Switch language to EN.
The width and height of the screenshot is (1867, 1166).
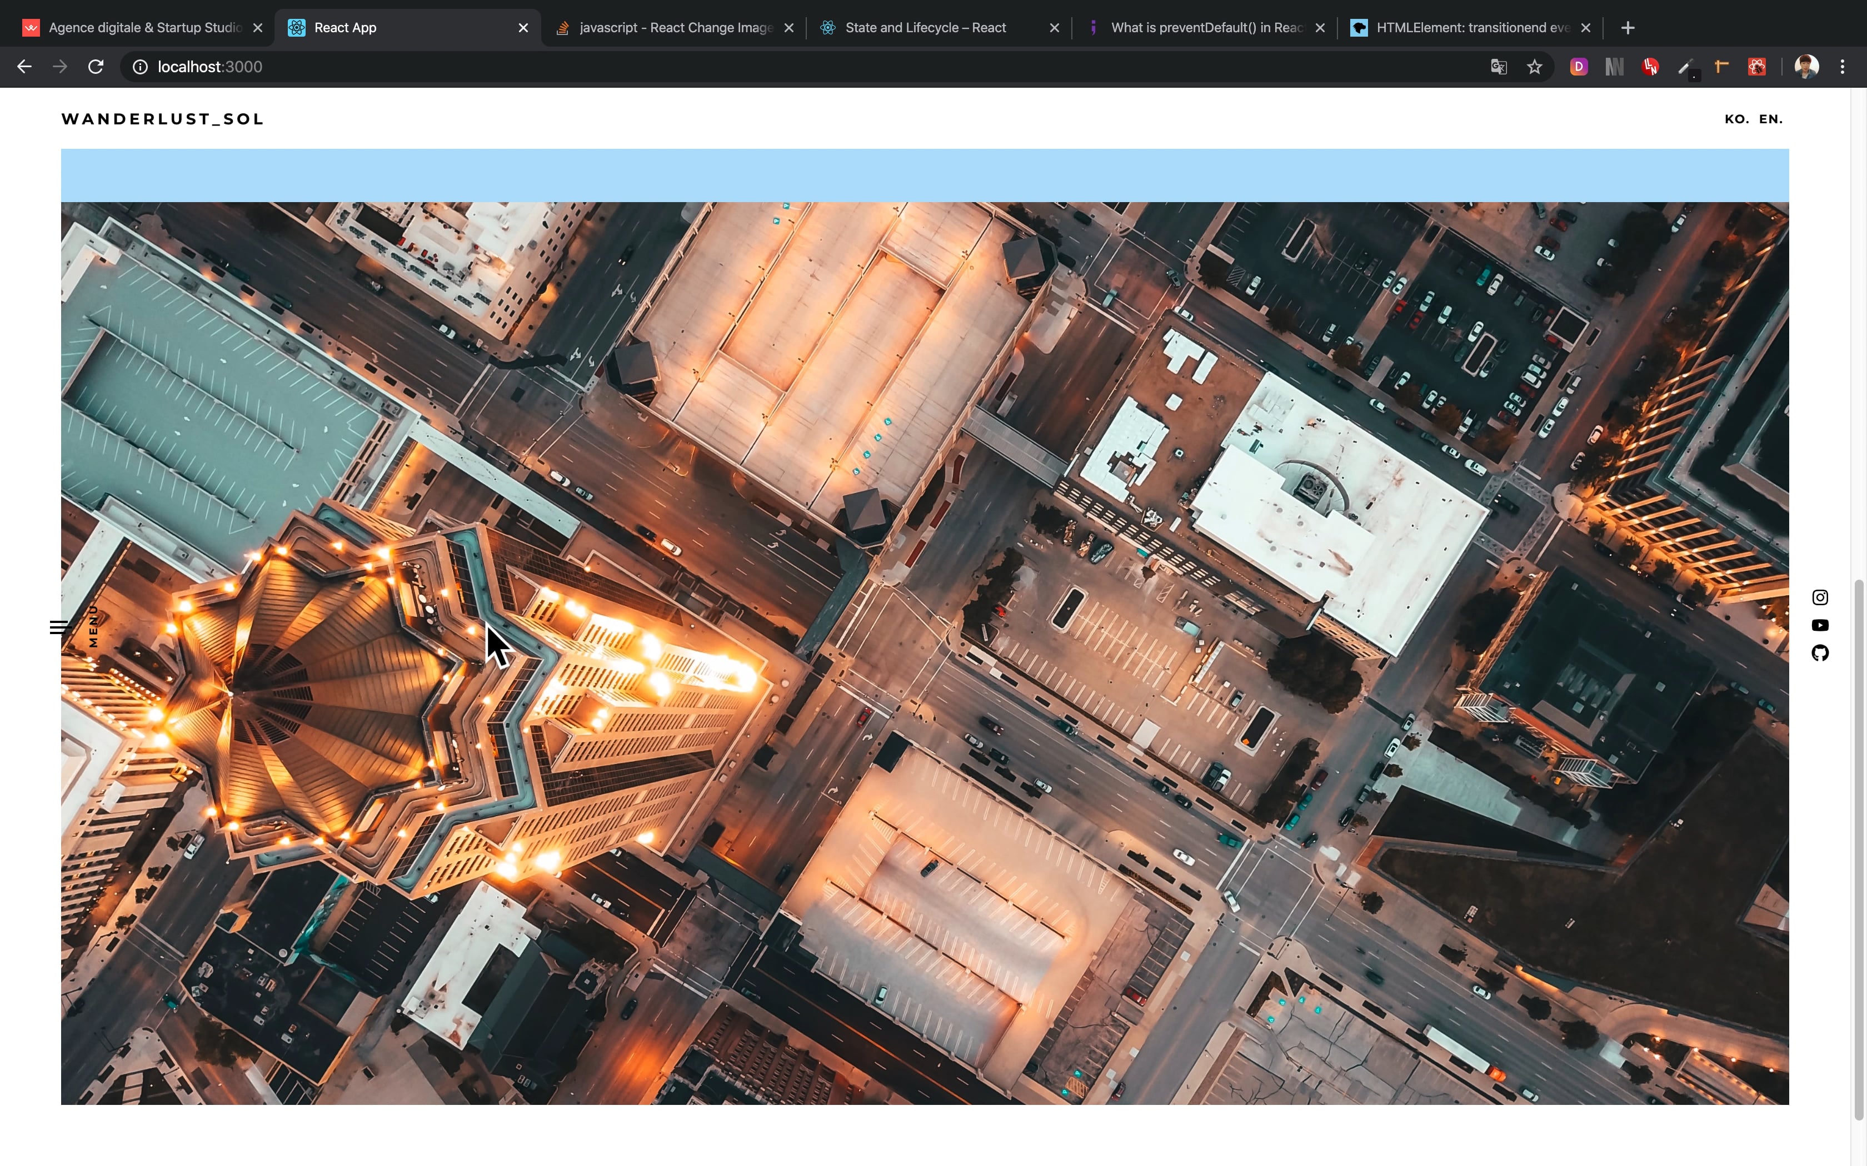tap(1770, 119)
